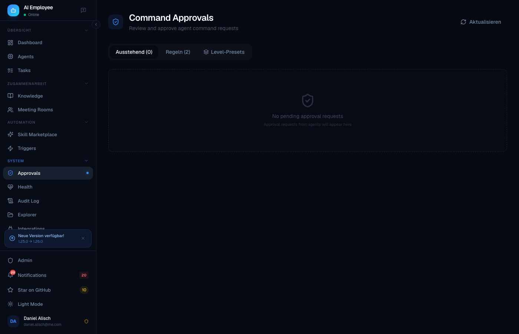Open the Skill Marketplace
Screen dimensions: 519x334
(37, 134)
